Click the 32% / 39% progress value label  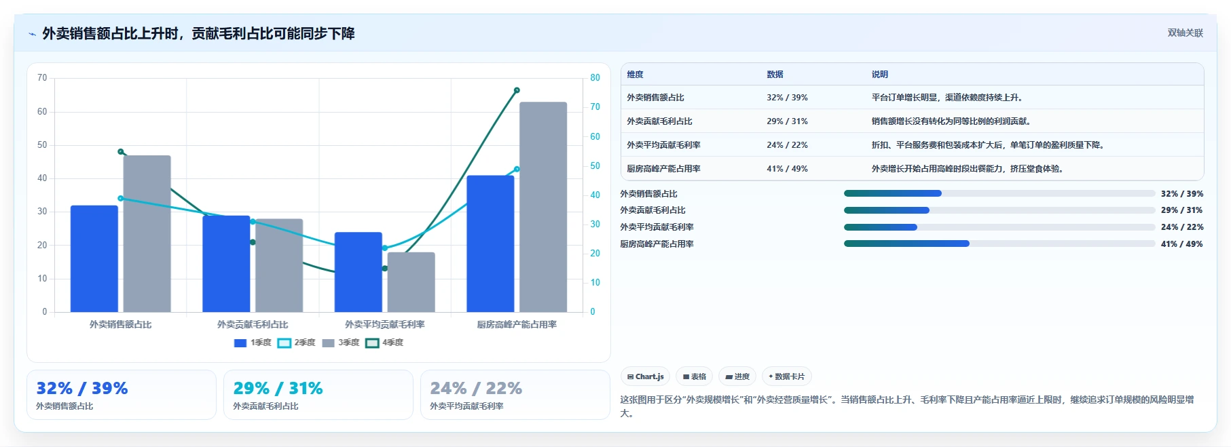tap(1181, 194)
